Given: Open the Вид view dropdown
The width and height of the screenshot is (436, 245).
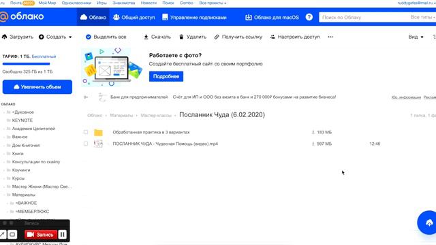Looking at the screenshot, I should pos(416,37).
